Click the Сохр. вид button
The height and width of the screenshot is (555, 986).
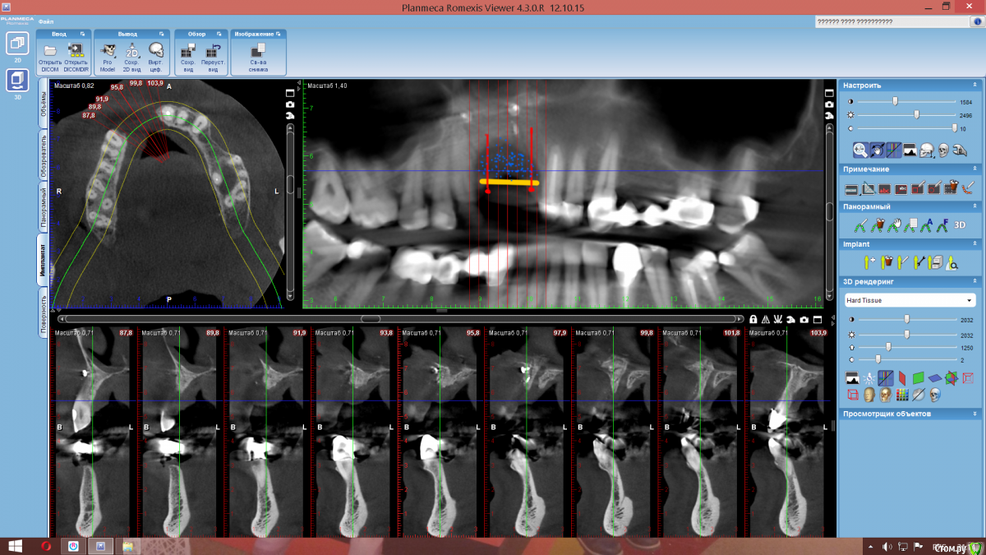point(187,55)
